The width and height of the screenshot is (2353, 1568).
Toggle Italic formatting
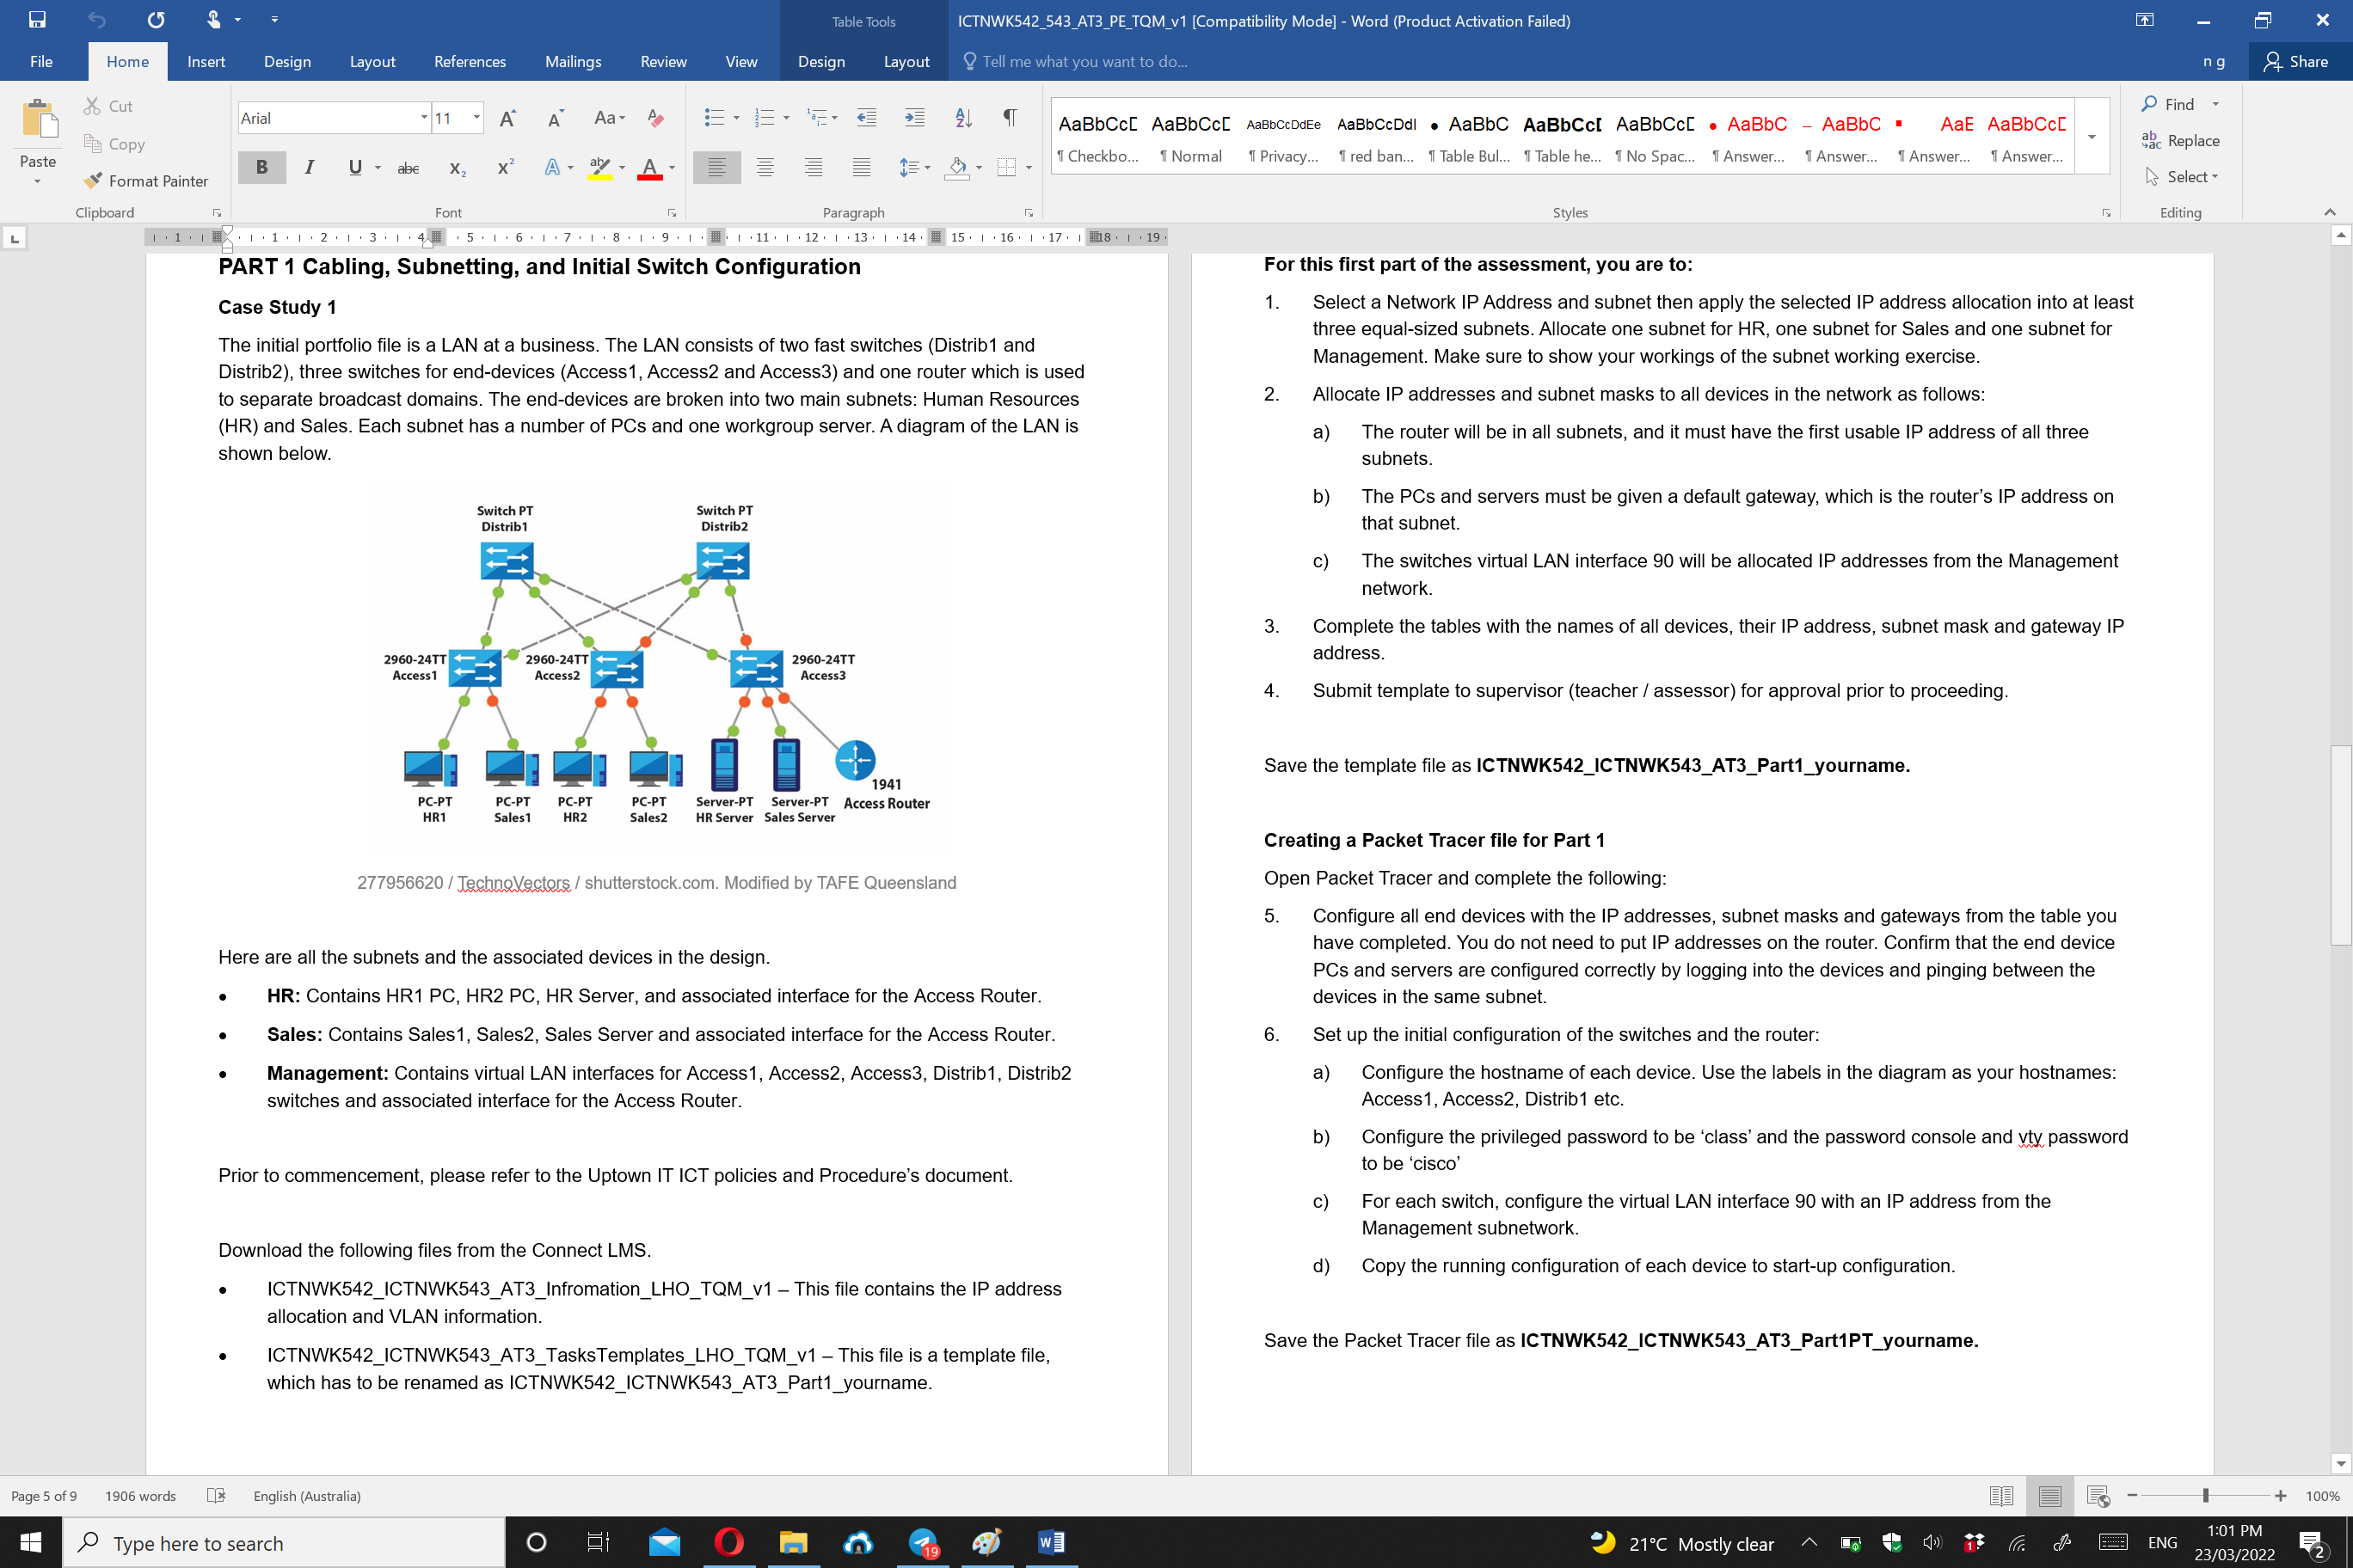310,168
